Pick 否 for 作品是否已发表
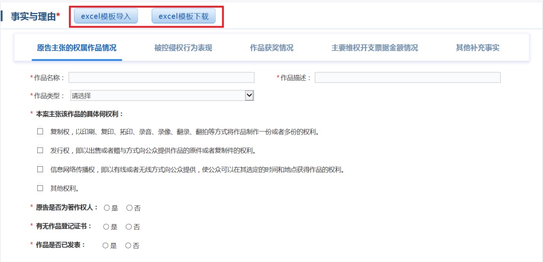This screenshot has height=262, width=543. pos(128,246)
